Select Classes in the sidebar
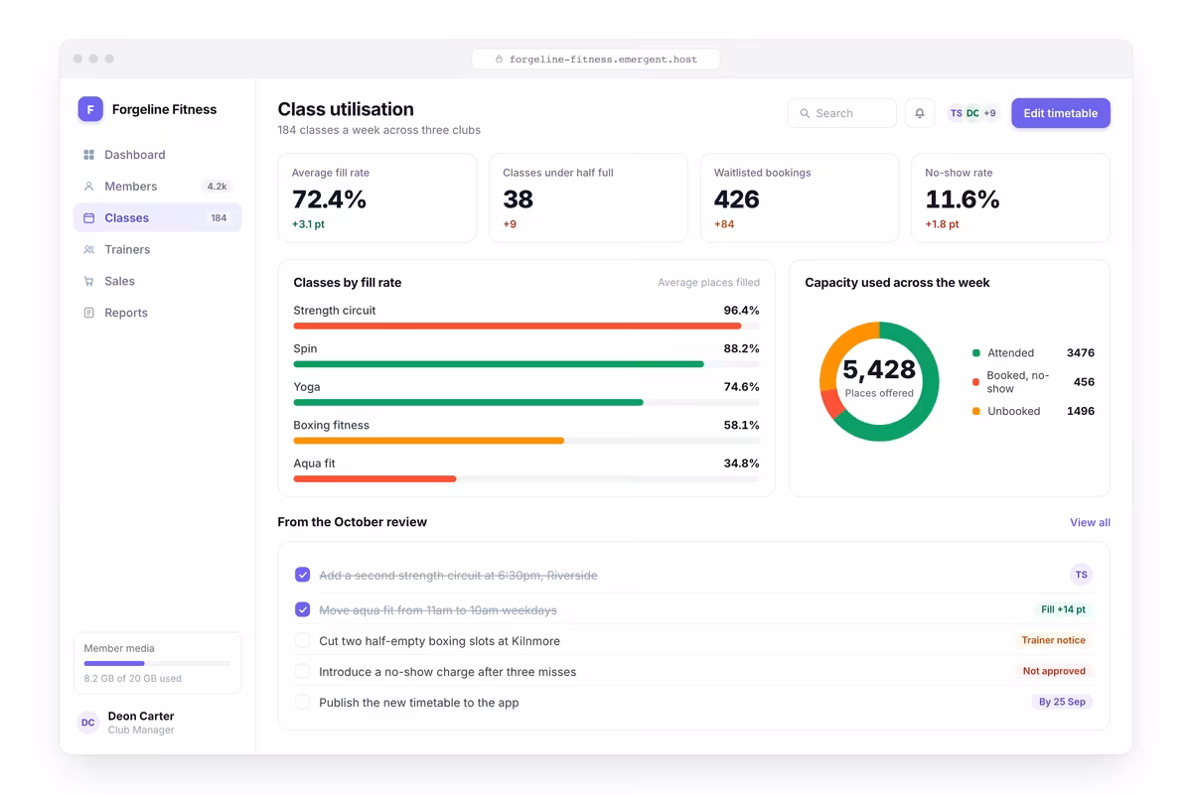This screenshot has width=1192, height=794. click(157, 218)
